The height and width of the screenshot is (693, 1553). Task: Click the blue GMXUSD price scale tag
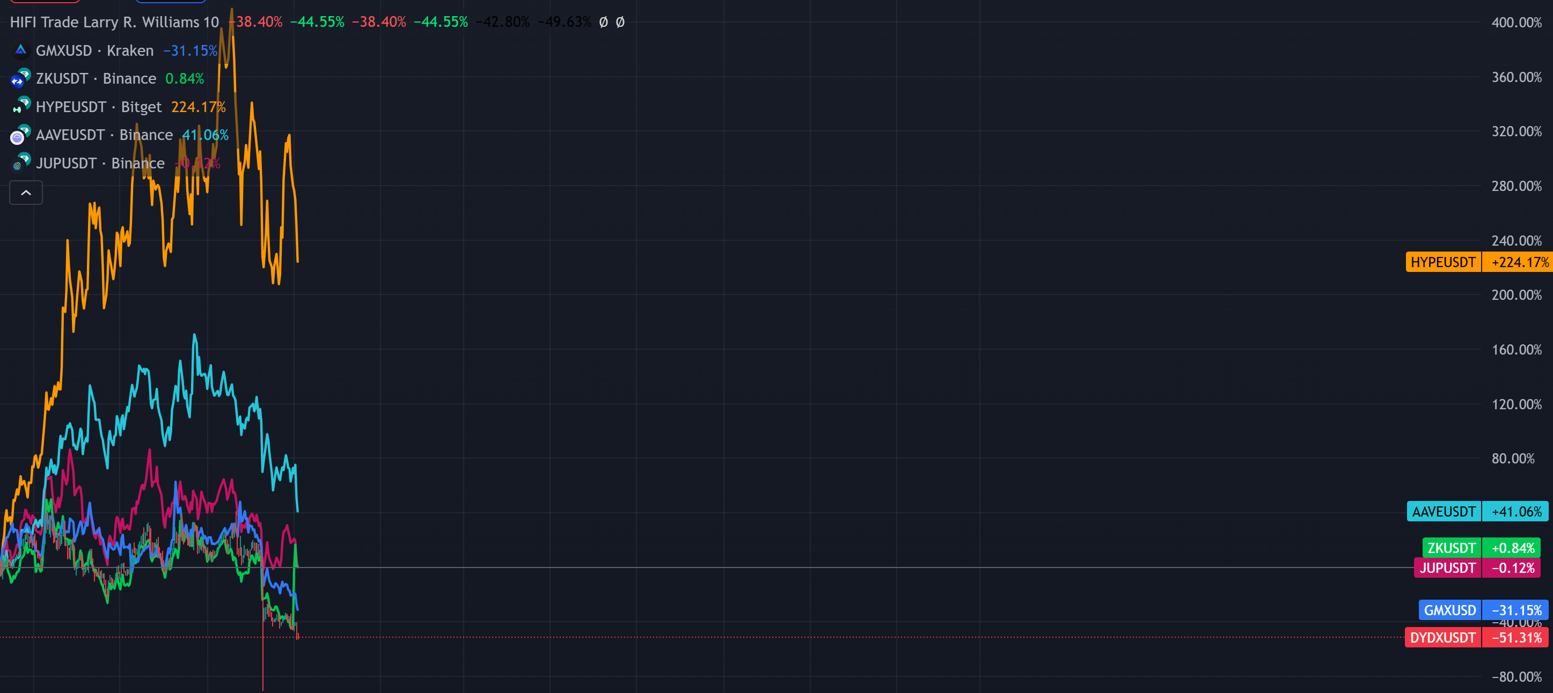(1449, 610)
